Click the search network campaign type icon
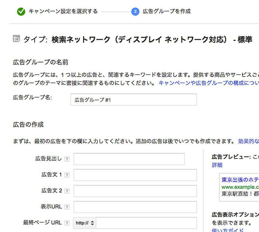Viewport: 259px width, 232px height. [x=16, y=39]
